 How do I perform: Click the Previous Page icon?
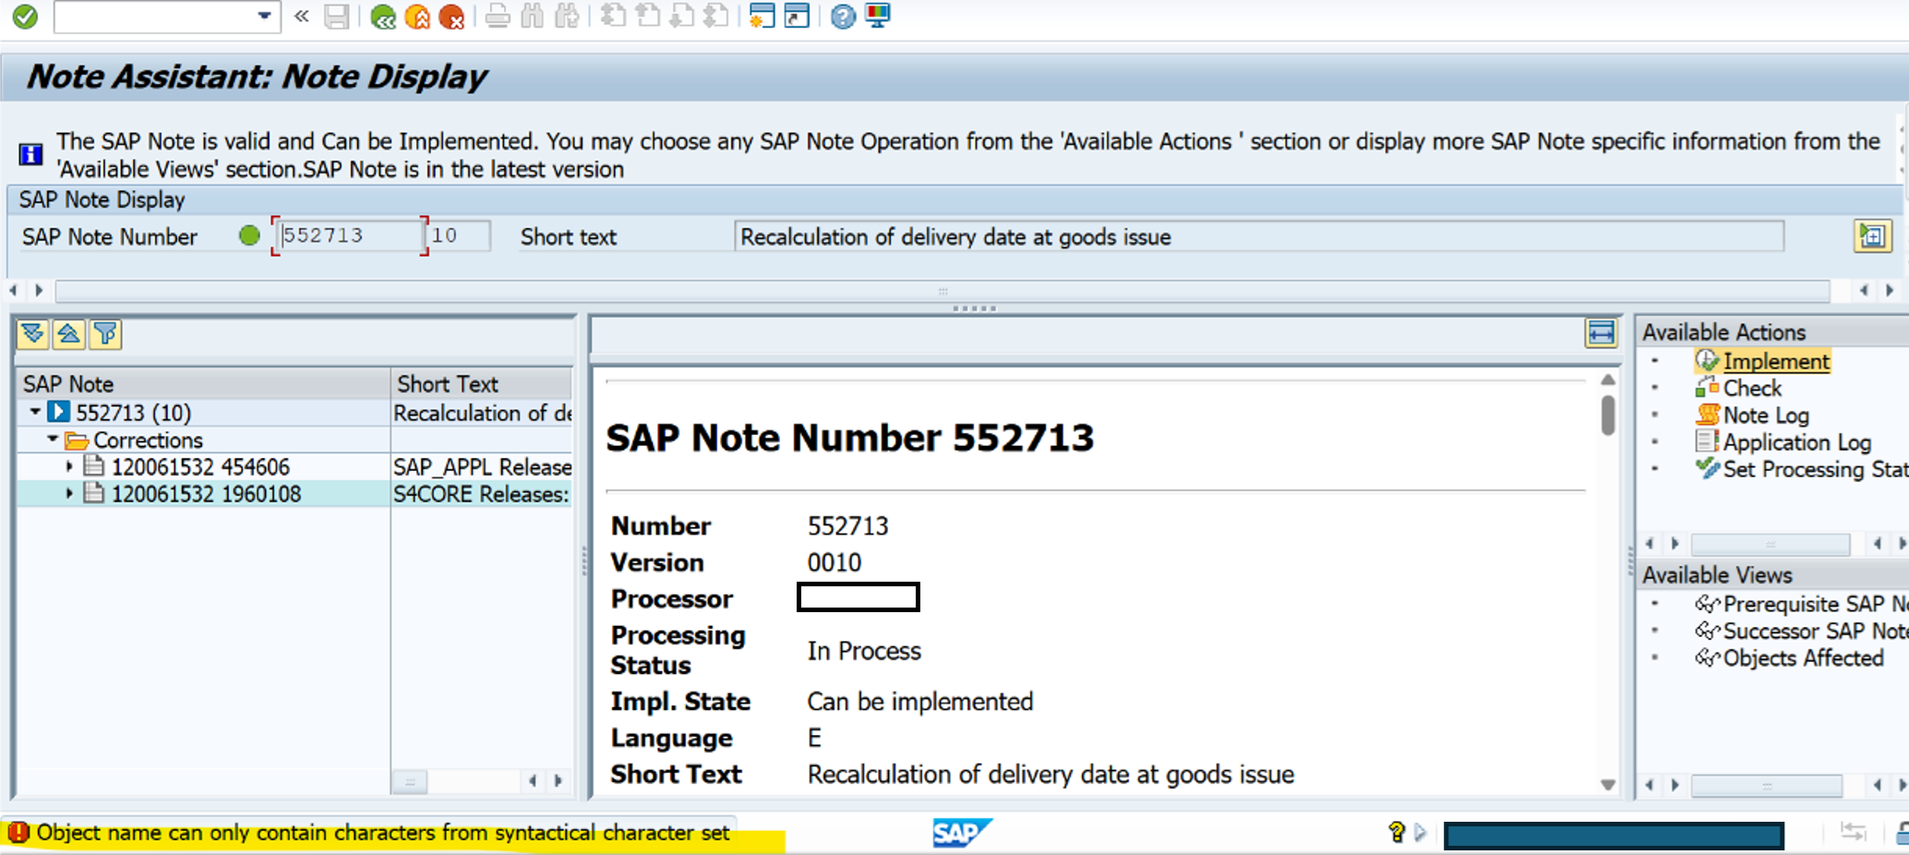[648, 17]
